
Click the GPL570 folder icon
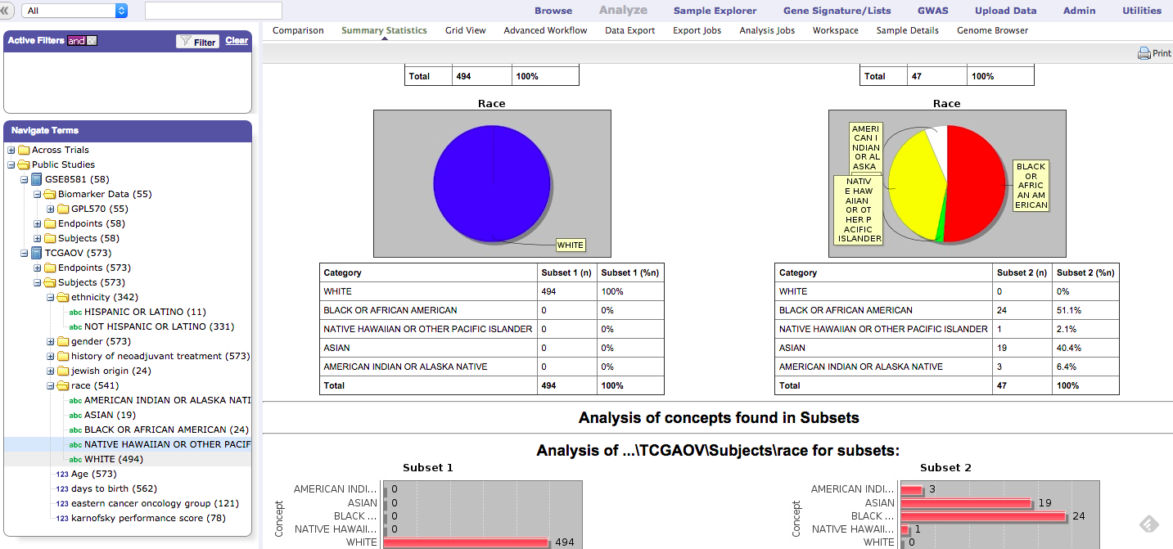click(63, 209)
